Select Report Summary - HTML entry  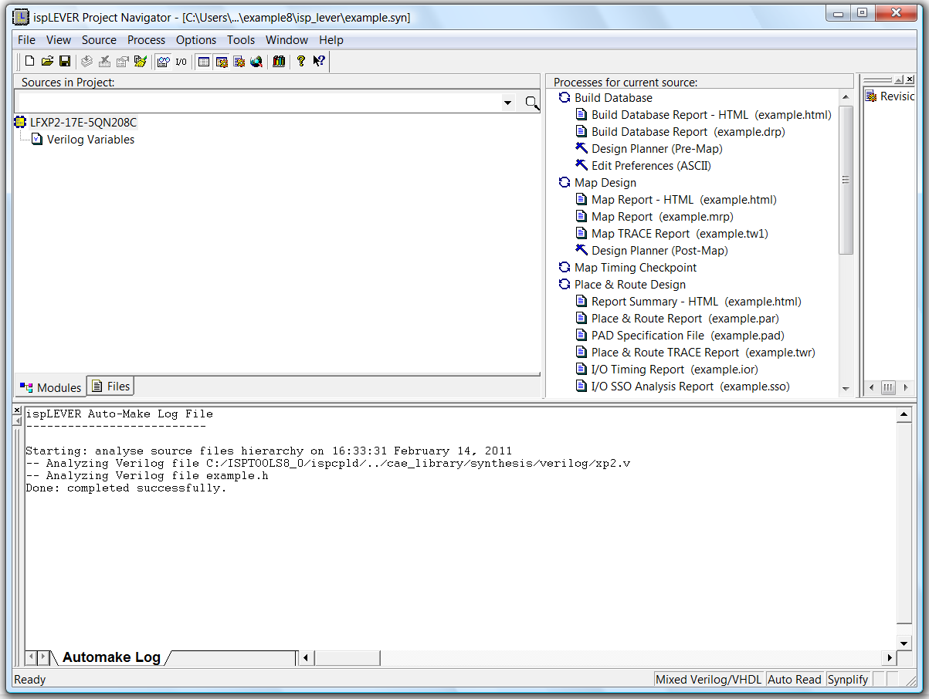click(x=697, y=302)
